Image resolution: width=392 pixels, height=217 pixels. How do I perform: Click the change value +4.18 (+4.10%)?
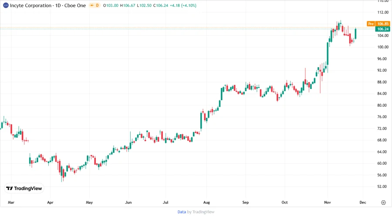tap(183, 5)
